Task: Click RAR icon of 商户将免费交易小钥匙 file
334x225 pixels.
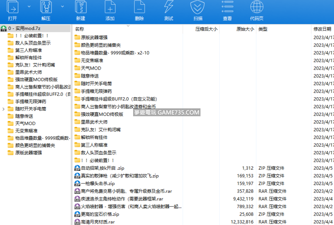Action: tap(77, 191)
